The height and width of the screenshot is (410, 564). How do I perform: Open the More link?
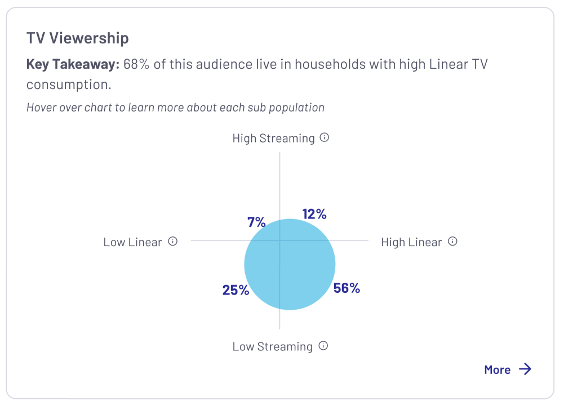click(x=498, y=370)
